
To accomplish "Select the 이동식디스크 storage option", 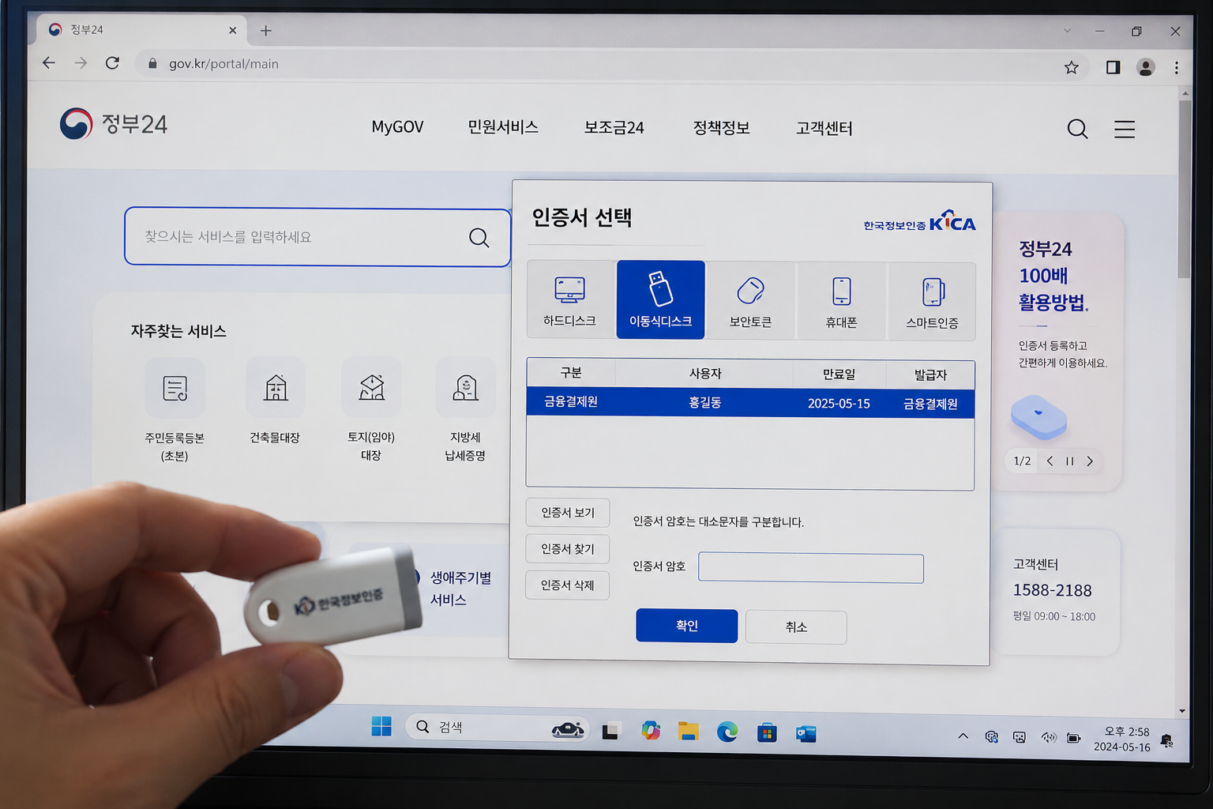I will click(x=660, y=299).
